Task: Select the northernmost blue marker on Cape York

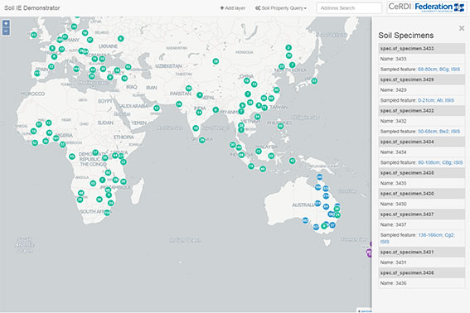Action: click(x=320, y=177)
